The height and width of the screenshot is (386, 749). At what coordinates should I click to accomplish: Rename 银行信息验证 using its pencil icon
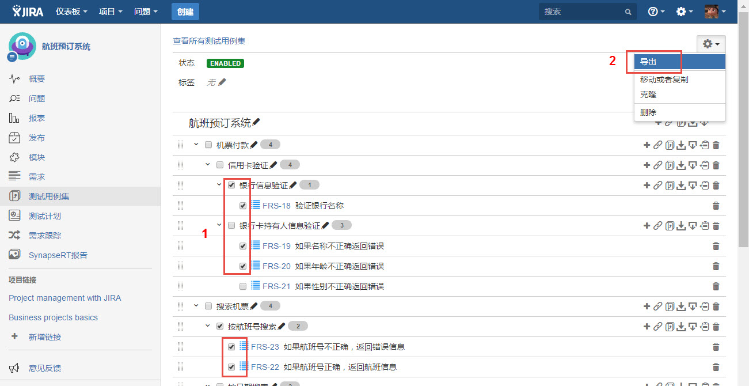[293, 185]
